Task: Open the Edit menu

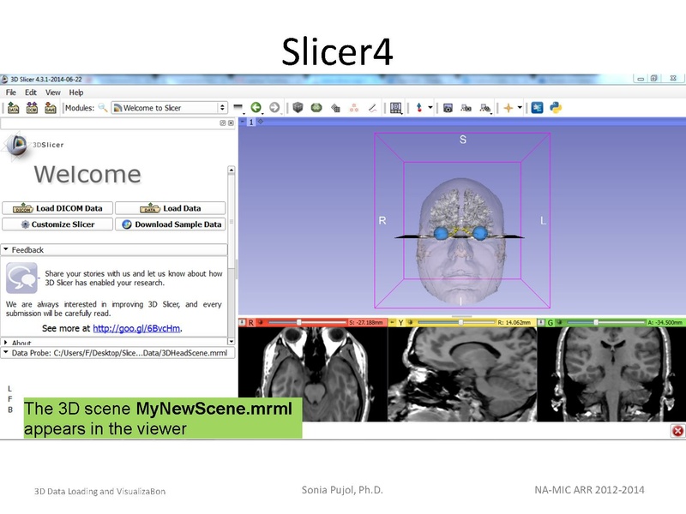Action: tap(31, 93)
